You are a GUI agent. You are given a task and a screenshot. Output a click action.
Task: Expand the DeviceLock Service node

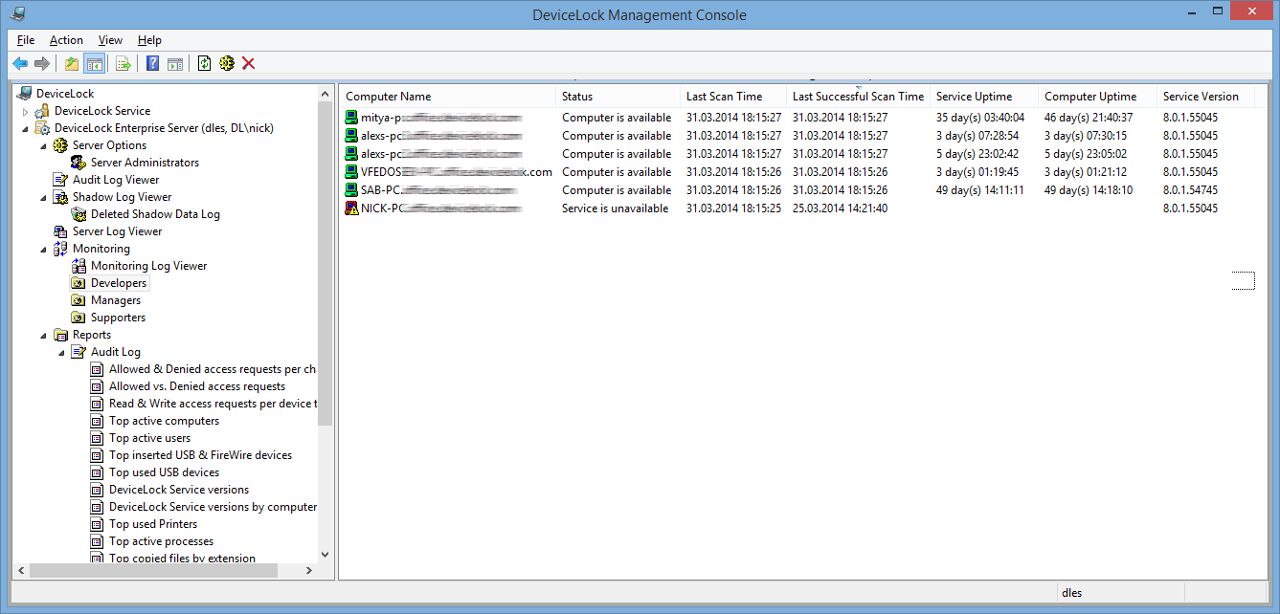[26, 111]
